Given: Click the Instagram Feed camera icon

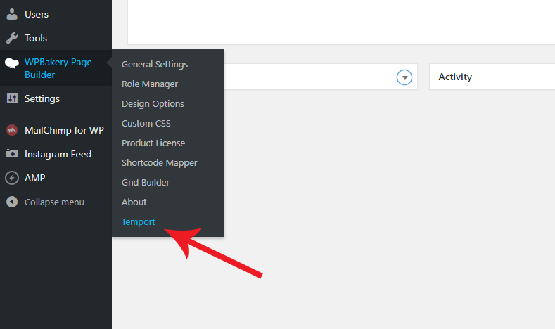Looking at the screenshot, I should click(11, 154).
